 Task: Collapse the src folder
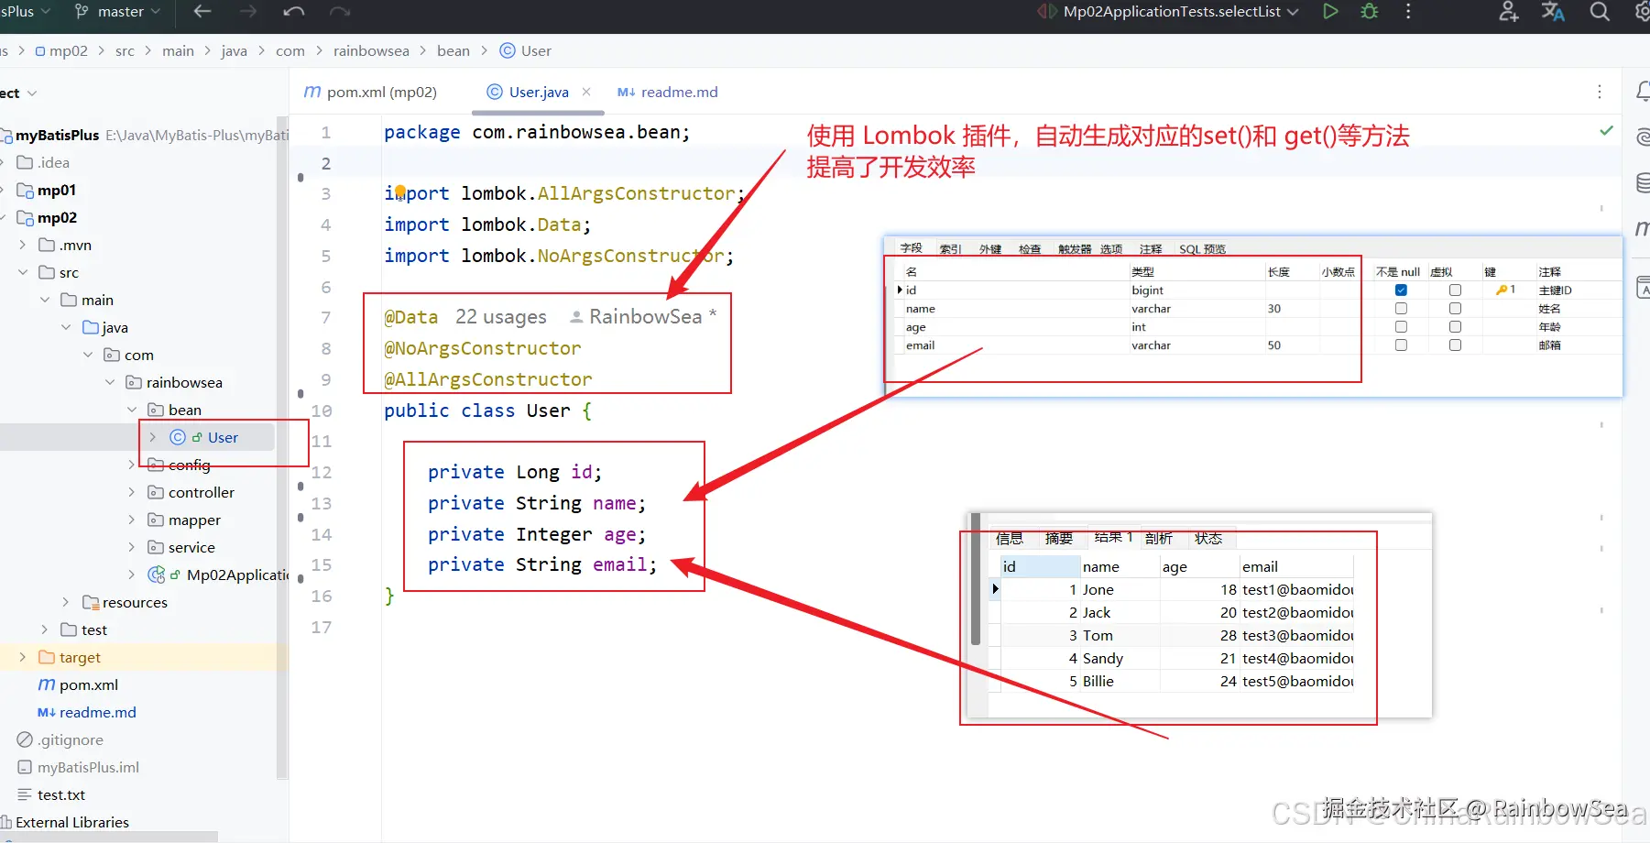pos(23,272)
